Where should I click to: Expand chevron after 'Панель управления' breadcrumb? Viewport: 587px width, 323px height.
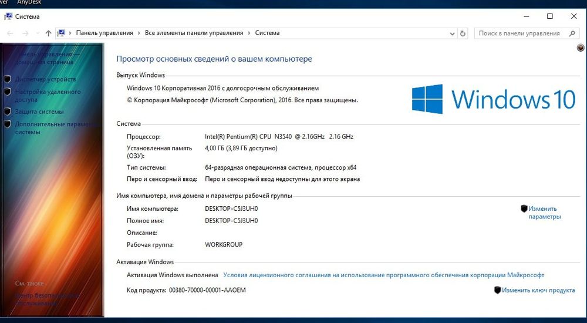tap(139, 33)
